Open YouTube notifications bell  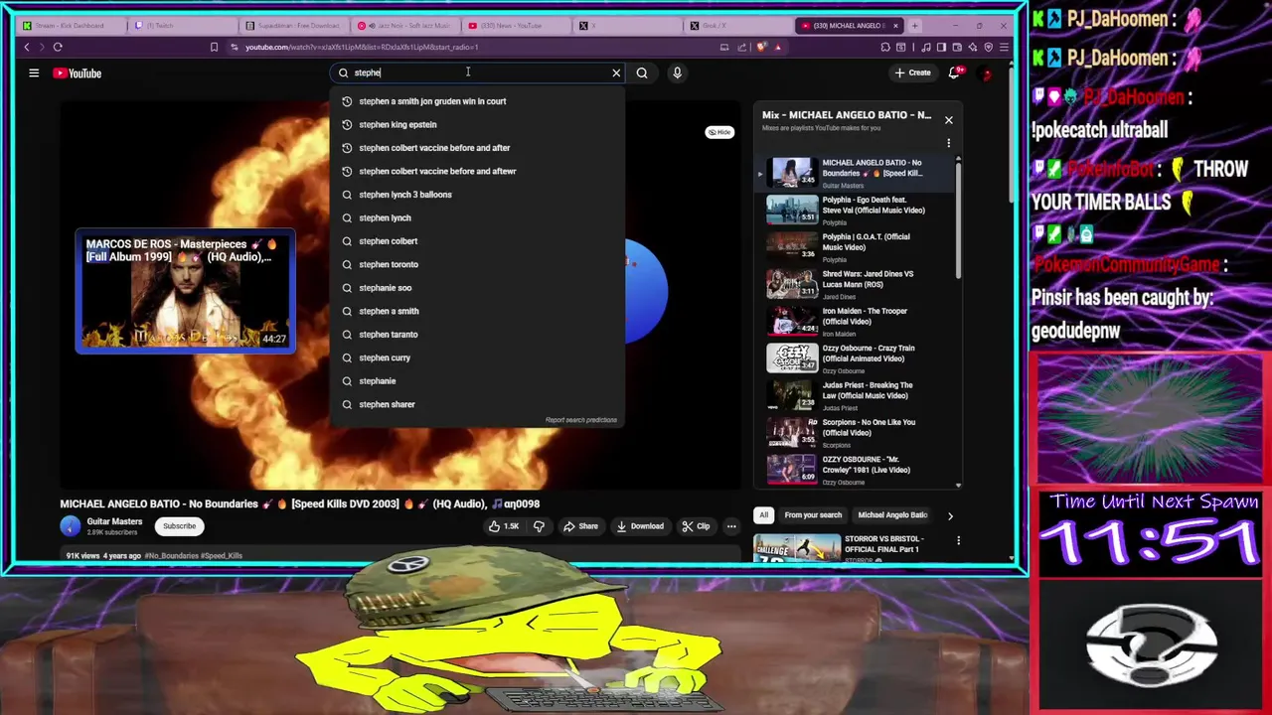(955, 72)
